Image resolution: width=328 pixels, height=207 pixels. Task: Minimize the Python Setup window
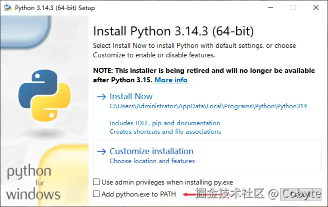(270, 7)
